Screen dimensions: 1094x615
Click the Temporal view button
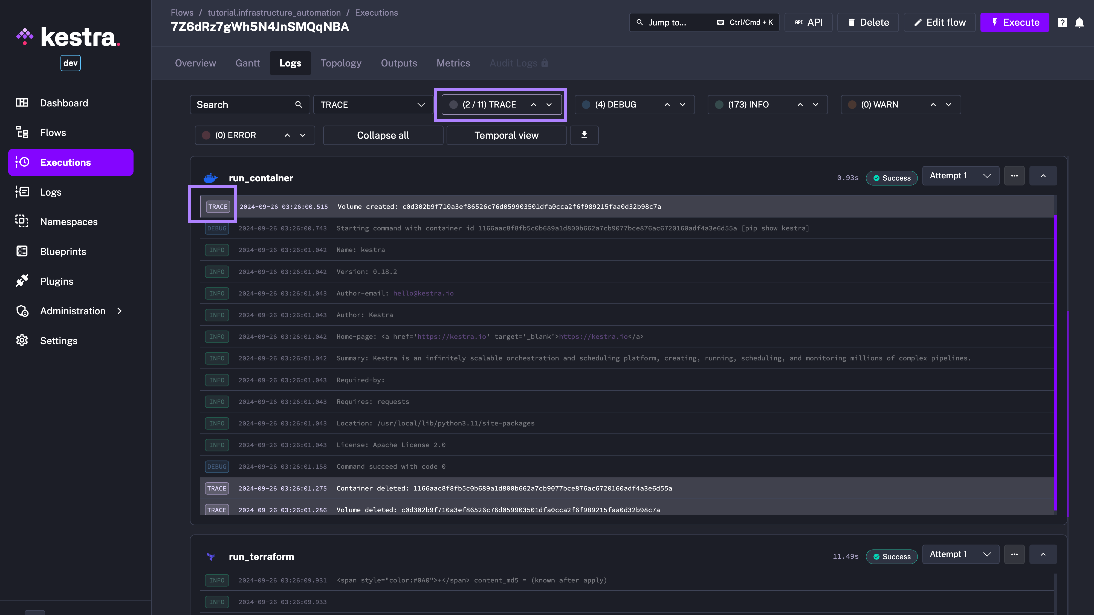pos(506,135)
